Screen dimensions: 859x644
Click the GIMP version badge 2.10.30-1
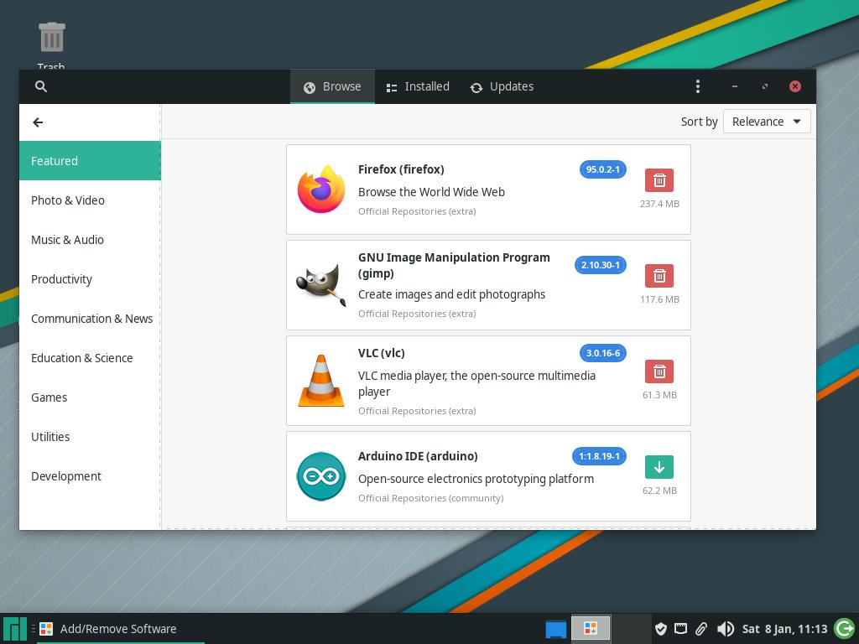point(601,265)
